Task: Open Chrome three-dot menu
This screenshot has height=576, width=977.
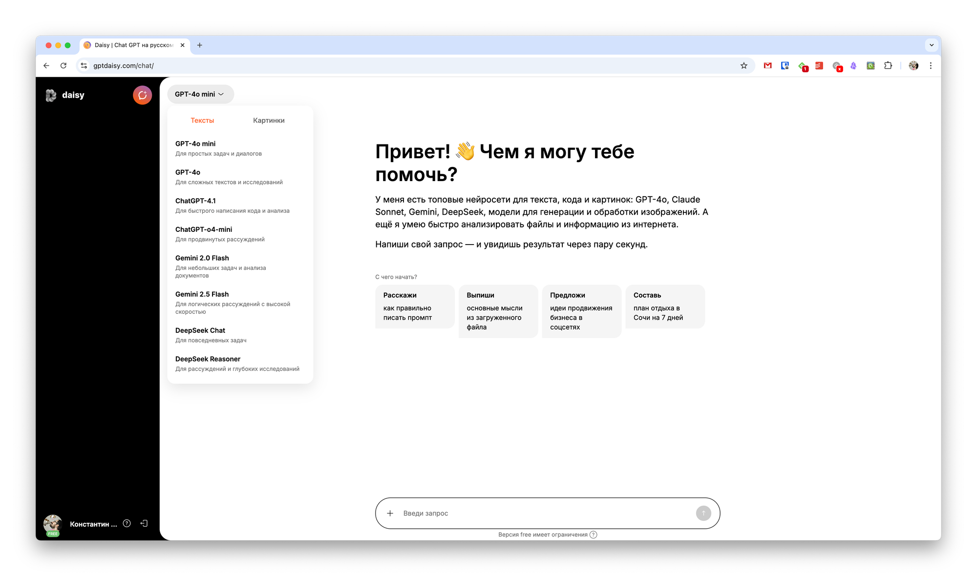Action: pyautogui.click(x=931, y=65)
